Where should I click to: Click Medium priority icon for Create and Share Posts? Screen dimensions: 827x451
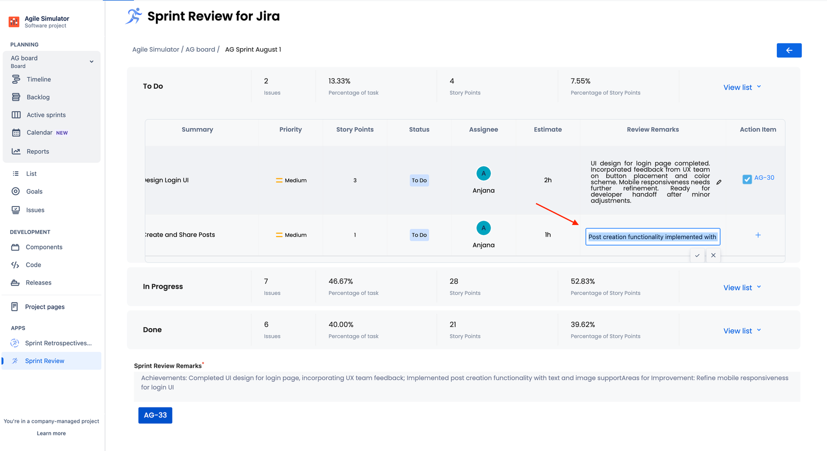(x=279, y=235)
